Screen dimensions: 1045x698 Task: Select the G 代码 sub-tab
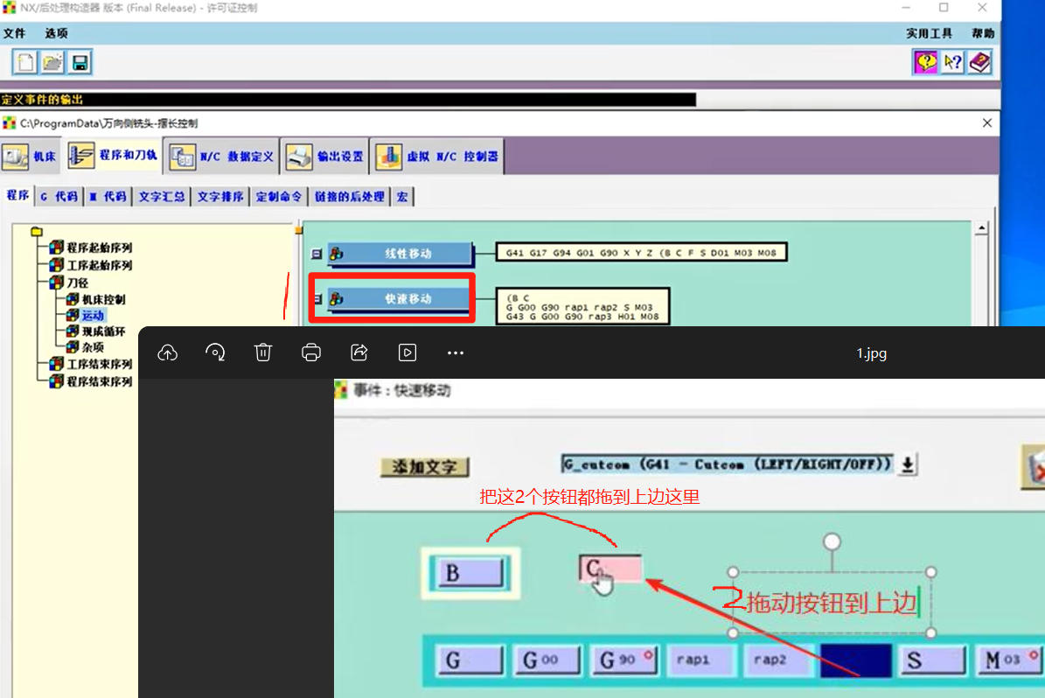click(x=59, y=197)
